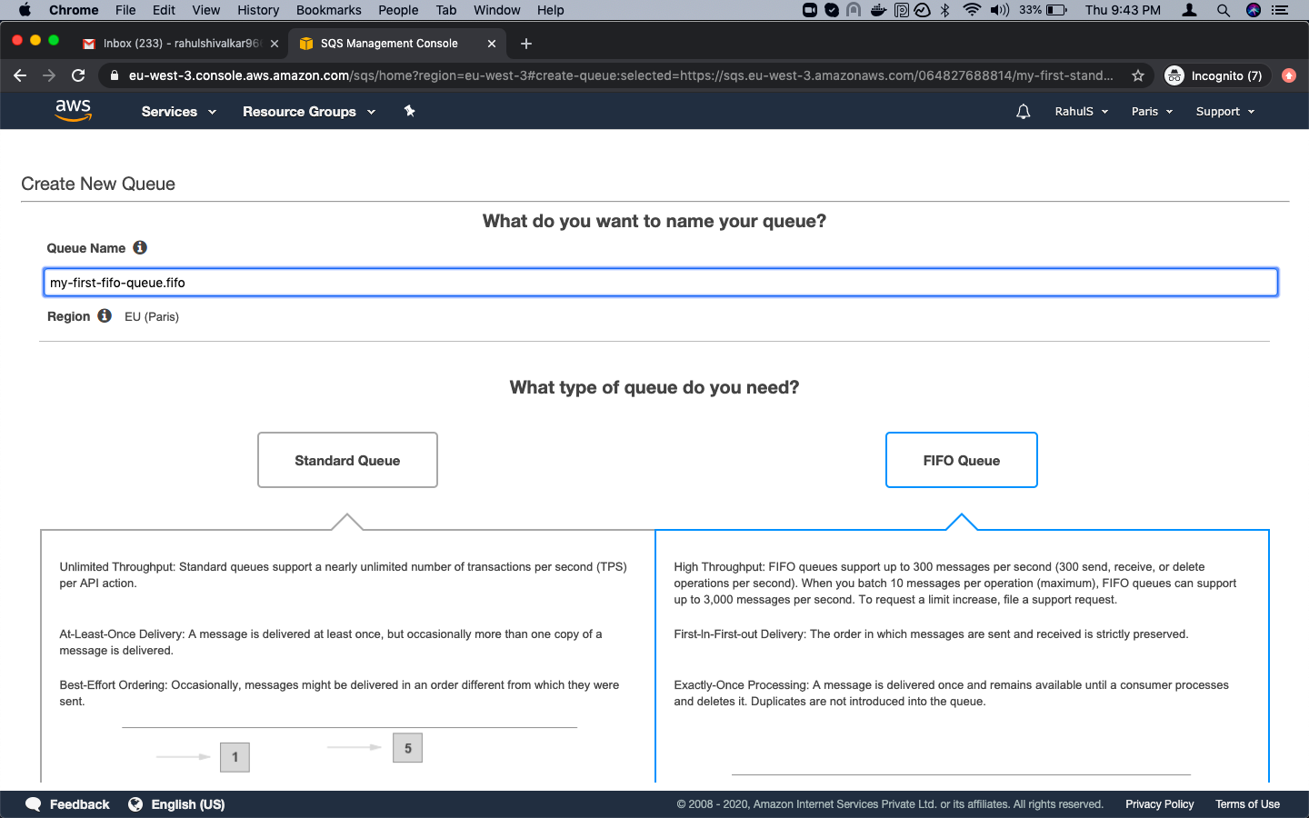Open the Window menu
Screen dimensions: 1309x818
click(x=497, y=10)
